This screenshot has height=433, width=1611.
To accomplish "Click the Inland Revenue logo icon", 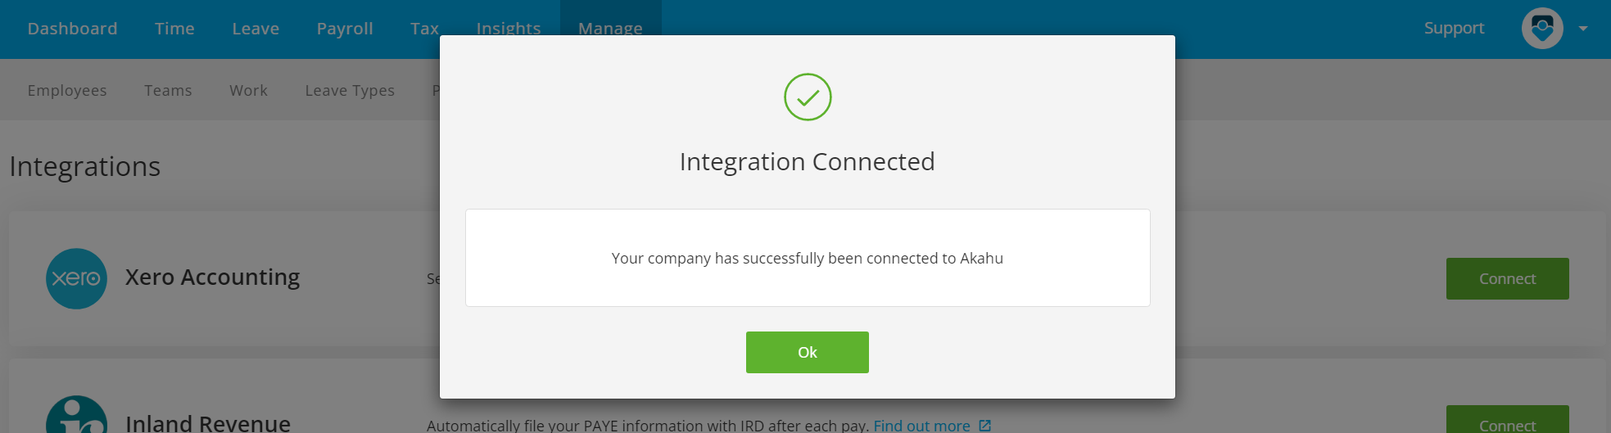I will point(76,416).
